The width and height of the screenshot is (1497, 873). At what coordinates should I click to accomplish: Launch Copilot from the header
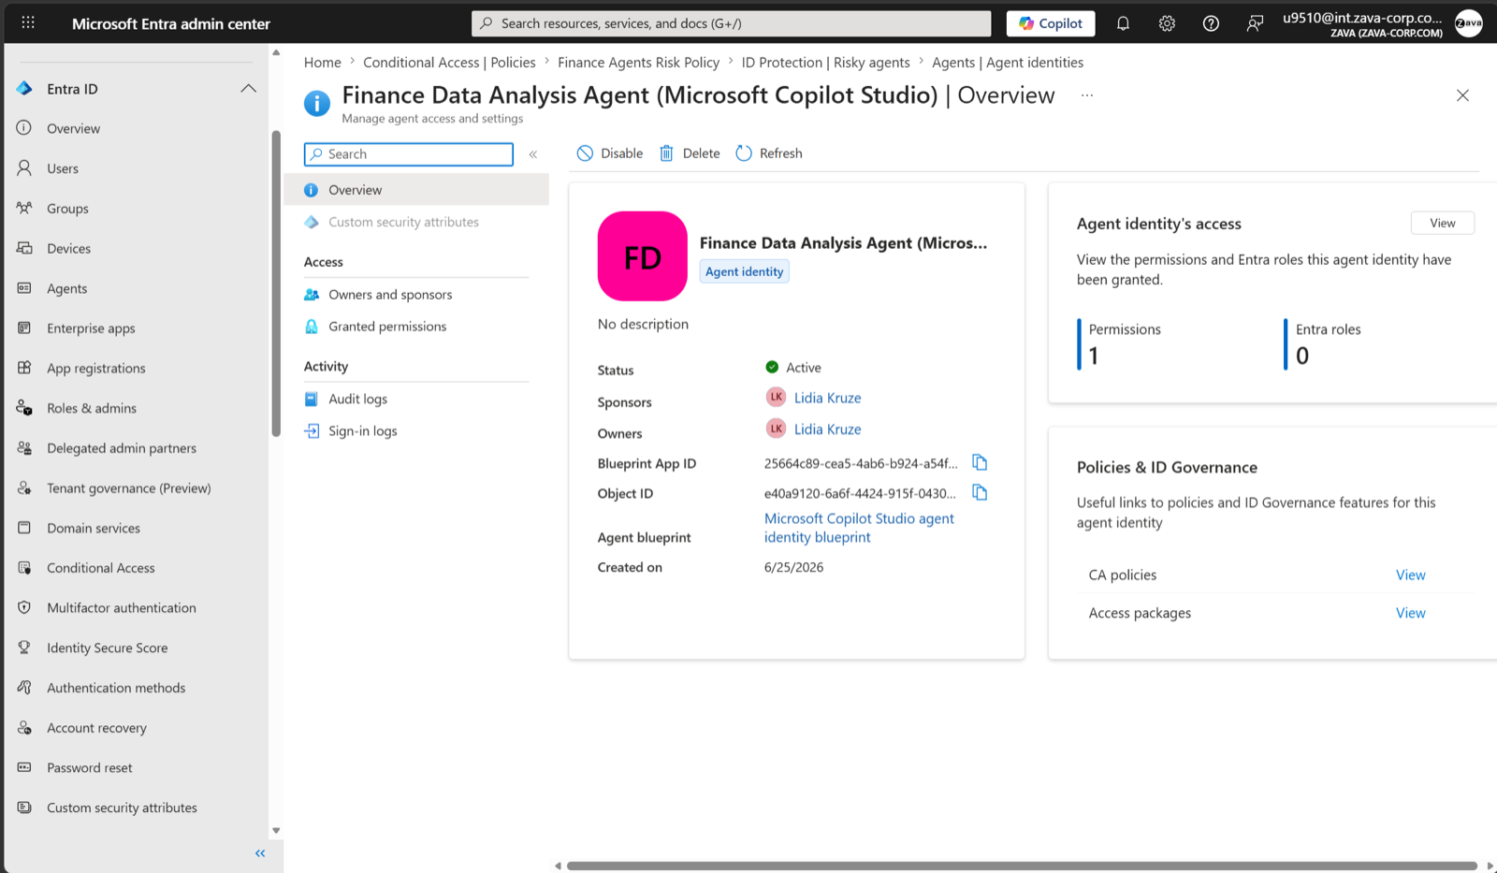[1051, 23]
